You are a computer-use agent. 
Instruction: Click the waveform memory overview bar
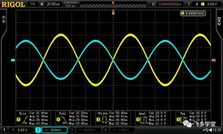point(113,4)
